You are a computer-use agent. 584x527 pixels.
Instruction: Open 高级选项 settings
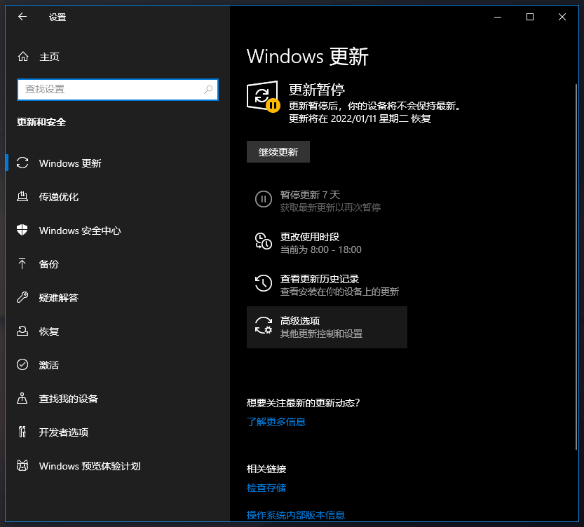click(327, 327)
